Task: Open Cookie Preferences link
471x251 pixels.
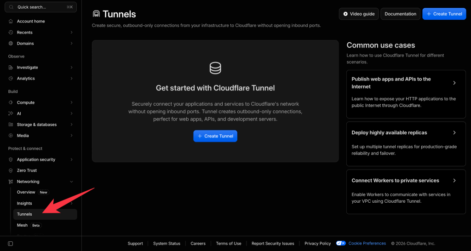Action: point(367,244)
